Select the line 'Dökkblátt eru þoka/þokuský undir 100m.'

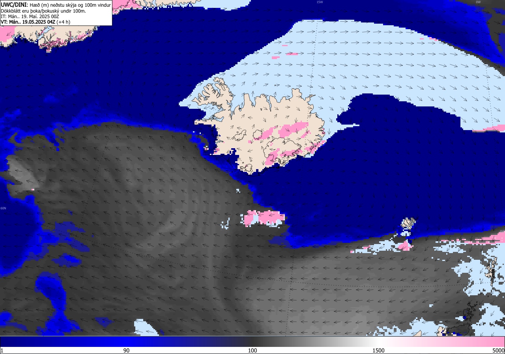coord(43,11)
